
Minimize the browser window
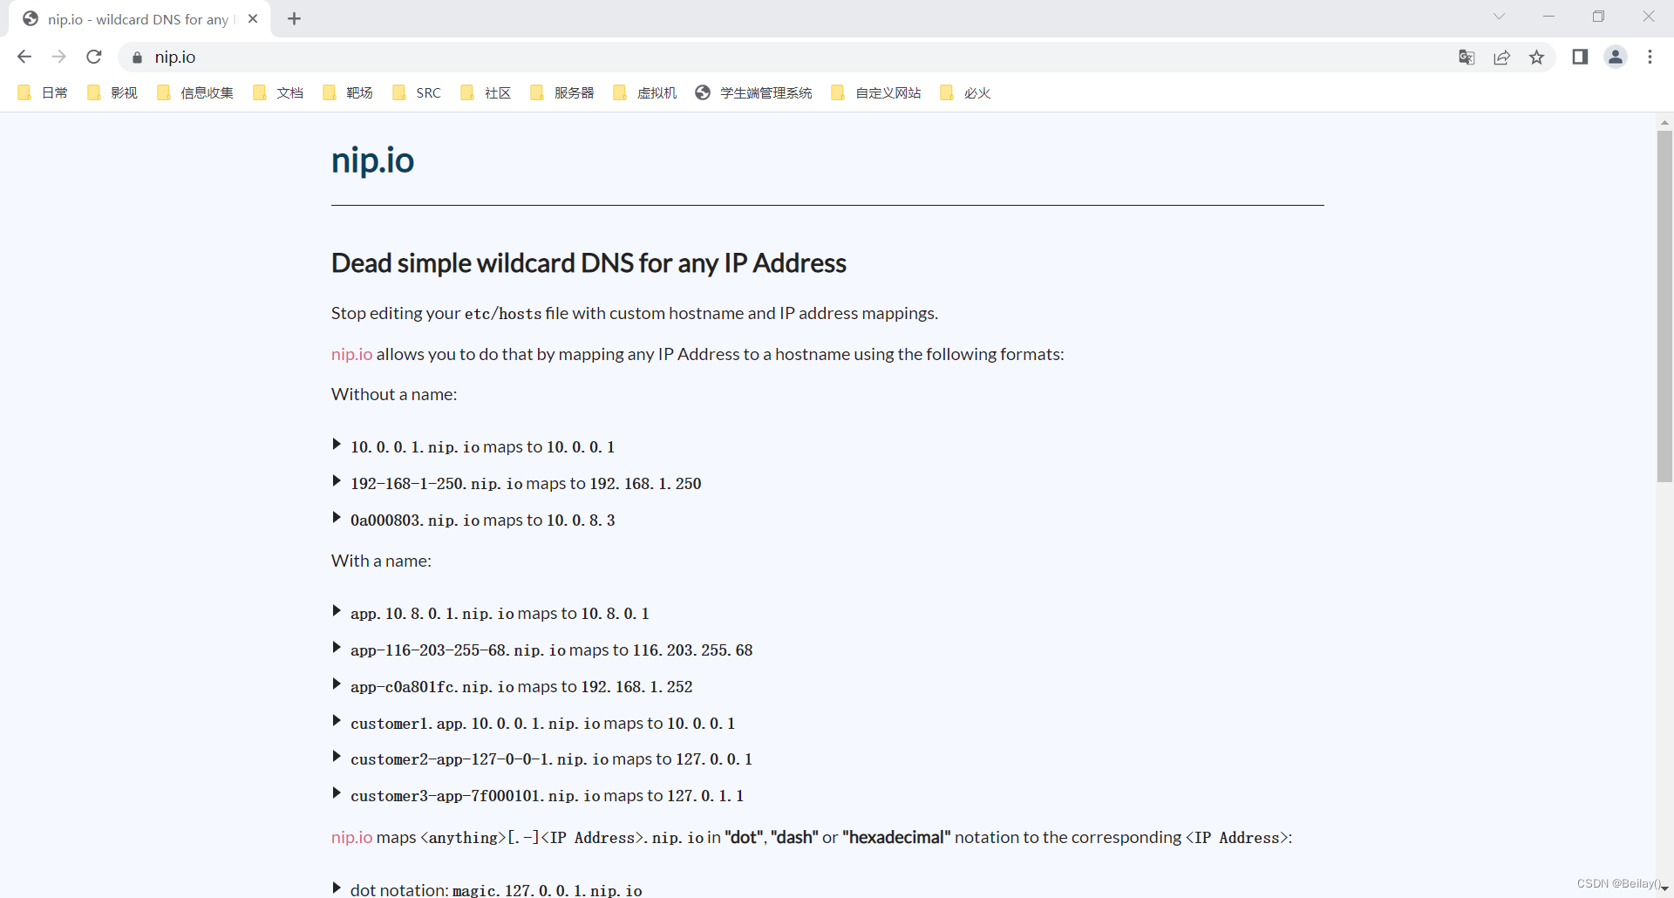(x=1548, y=17)
